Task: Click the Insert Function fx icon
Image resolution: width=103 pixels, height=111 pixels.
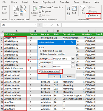Action: (x=58, y=25)
